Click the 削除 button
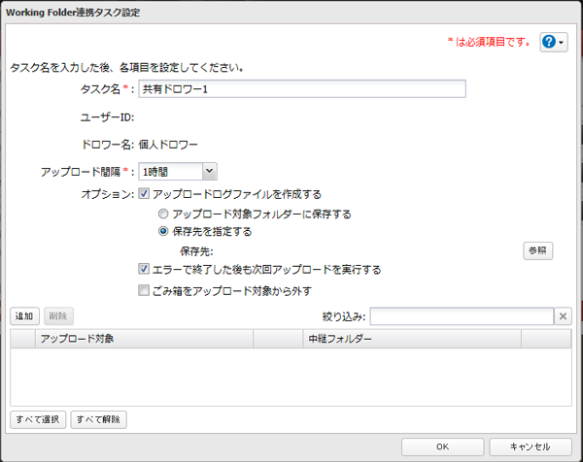This screenshot has height=462, width=583. [58, 316]
